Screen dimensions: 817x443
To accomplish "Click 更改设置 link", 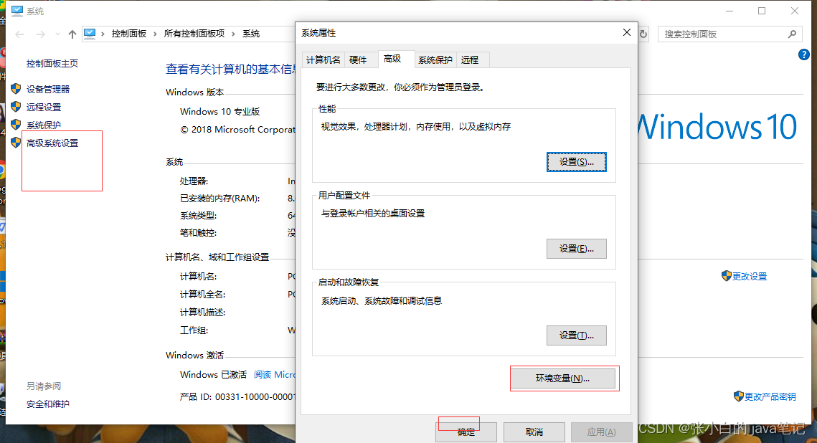I will tap(750, 277).
